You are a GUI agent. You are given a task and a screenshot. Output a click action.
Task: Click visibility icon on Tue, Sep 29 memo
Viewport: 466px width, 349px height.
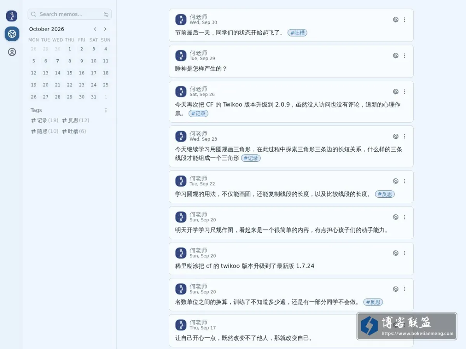(x=396, y=56)
